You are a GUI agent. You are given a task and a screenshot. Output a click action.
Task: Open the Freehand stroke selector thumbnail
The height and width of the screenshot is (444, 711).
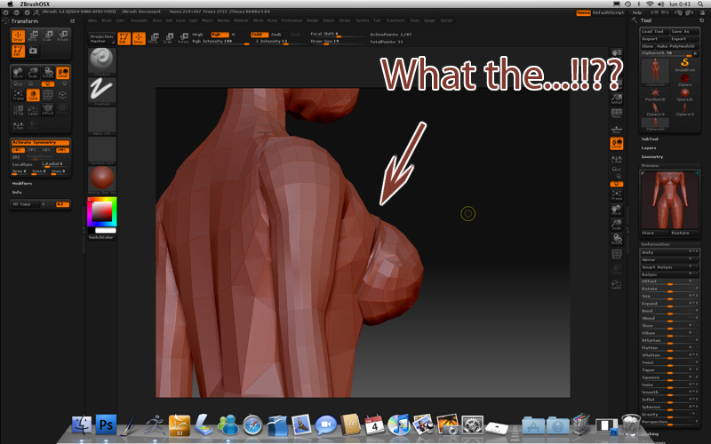(x=102, y=91)
